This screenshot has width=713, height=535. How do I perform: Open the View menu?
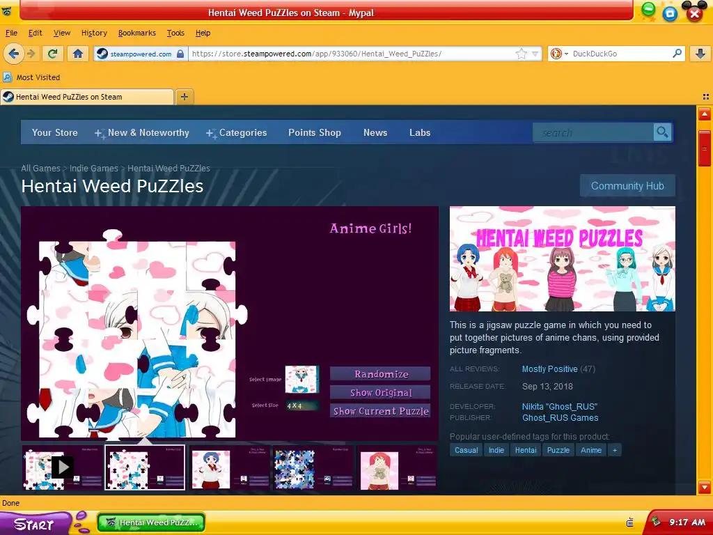click(62, 33)
